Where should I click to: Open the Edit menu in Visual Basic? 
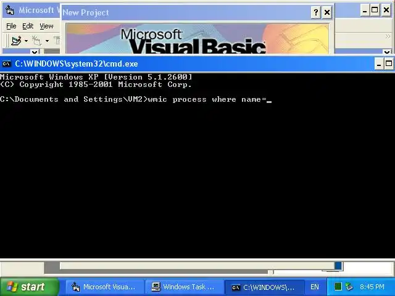(x=28, y=26)
